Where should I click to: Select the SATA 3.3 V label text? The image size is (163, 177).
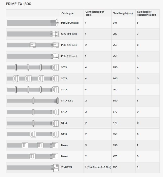pyautogui.click(x=67, y=101)
